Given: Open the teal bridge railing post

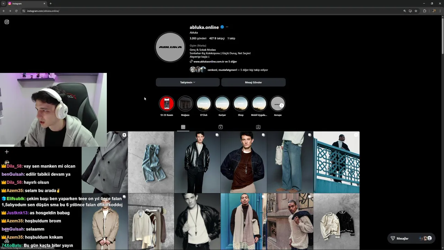Looking at the screenshot, I should pyautogui.click(x=336, y=162).
